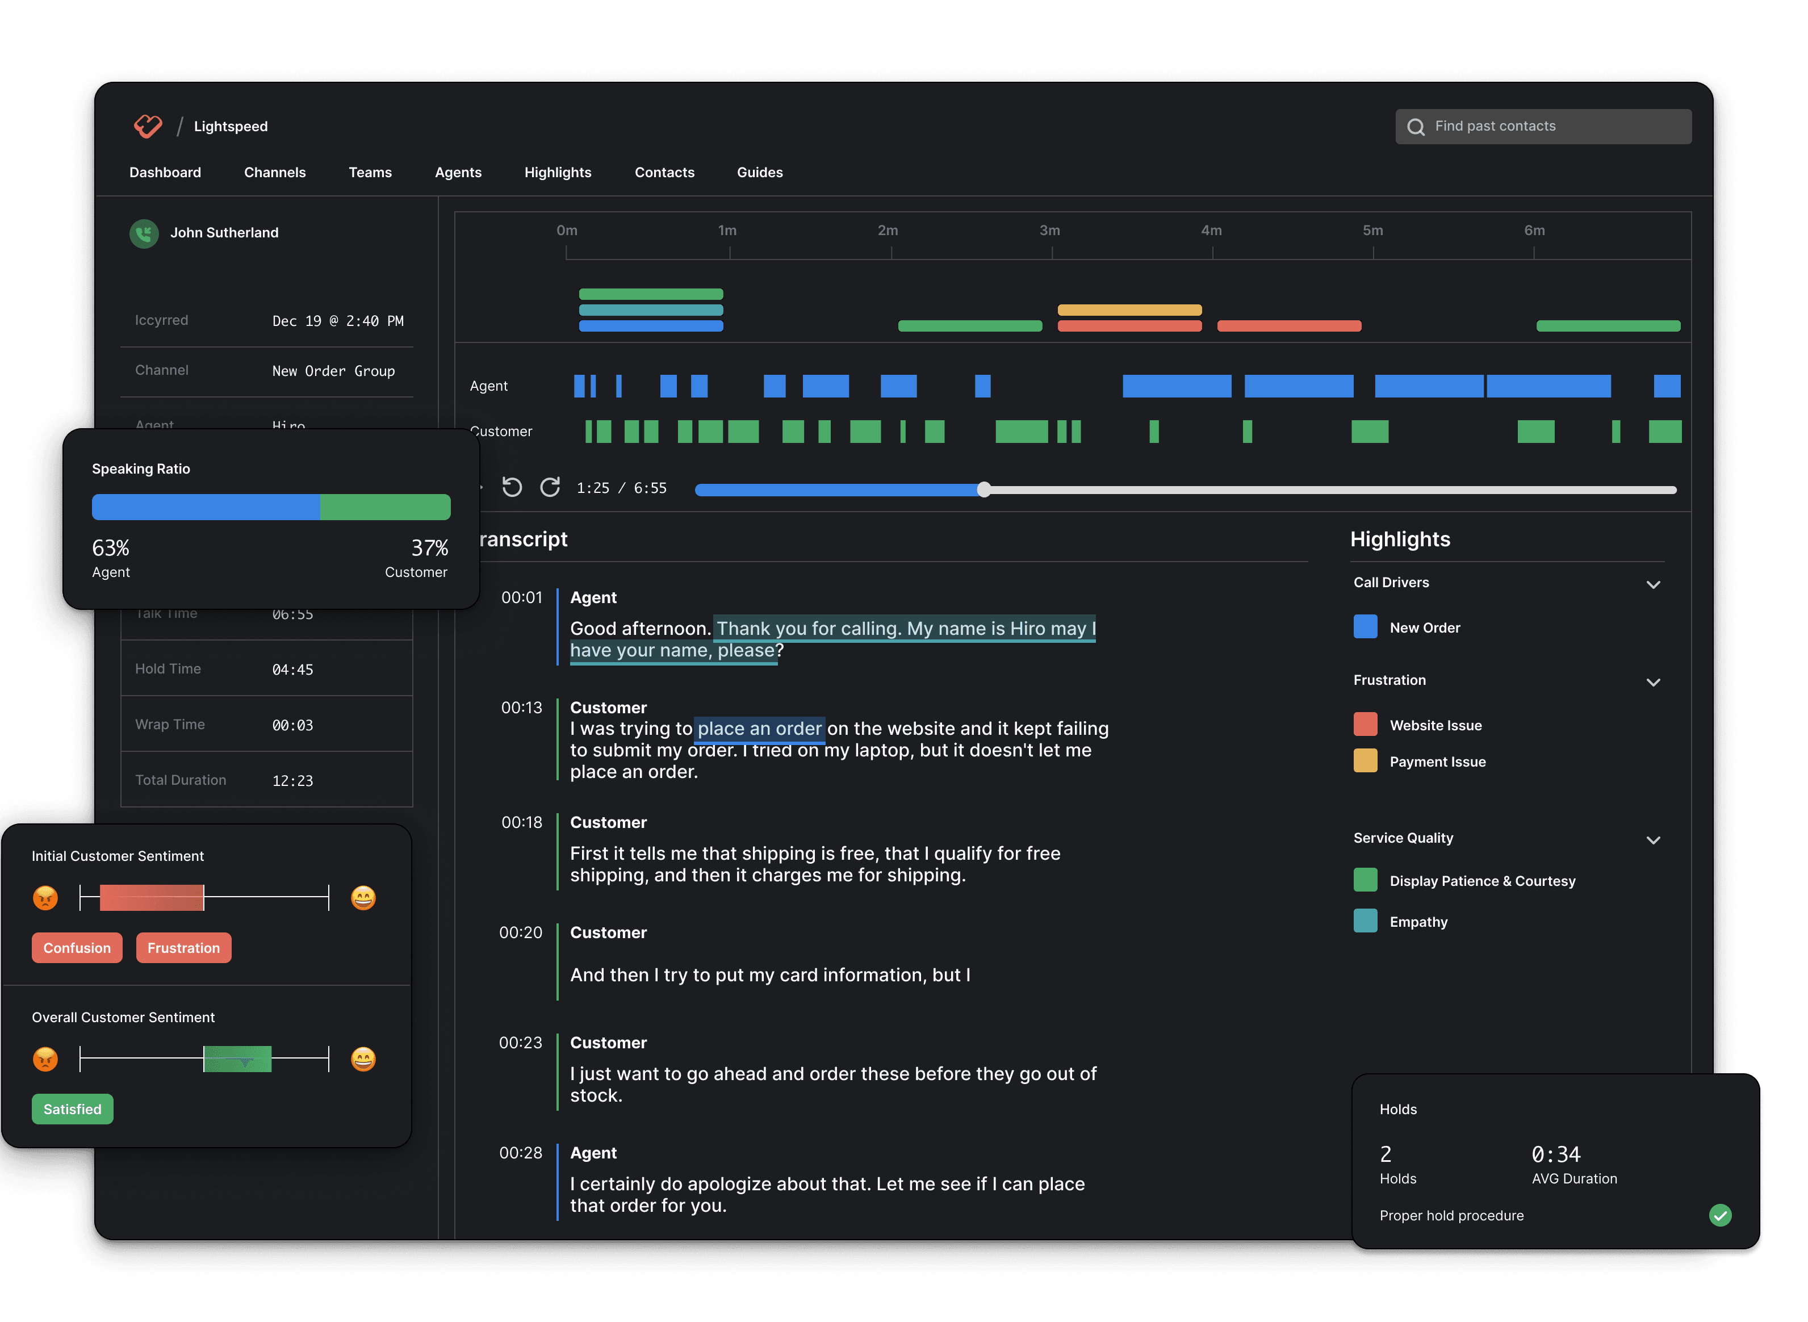Click the Initial Customer Sentiment red range bar
The width and height of the screenshot is (1808, 1322).
[x=152, y=898]
